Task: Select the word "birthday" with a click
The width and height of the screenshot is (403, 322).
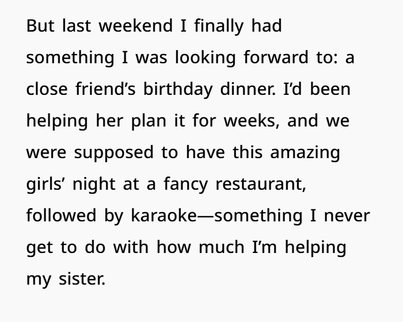Action: tap(177, 90)
